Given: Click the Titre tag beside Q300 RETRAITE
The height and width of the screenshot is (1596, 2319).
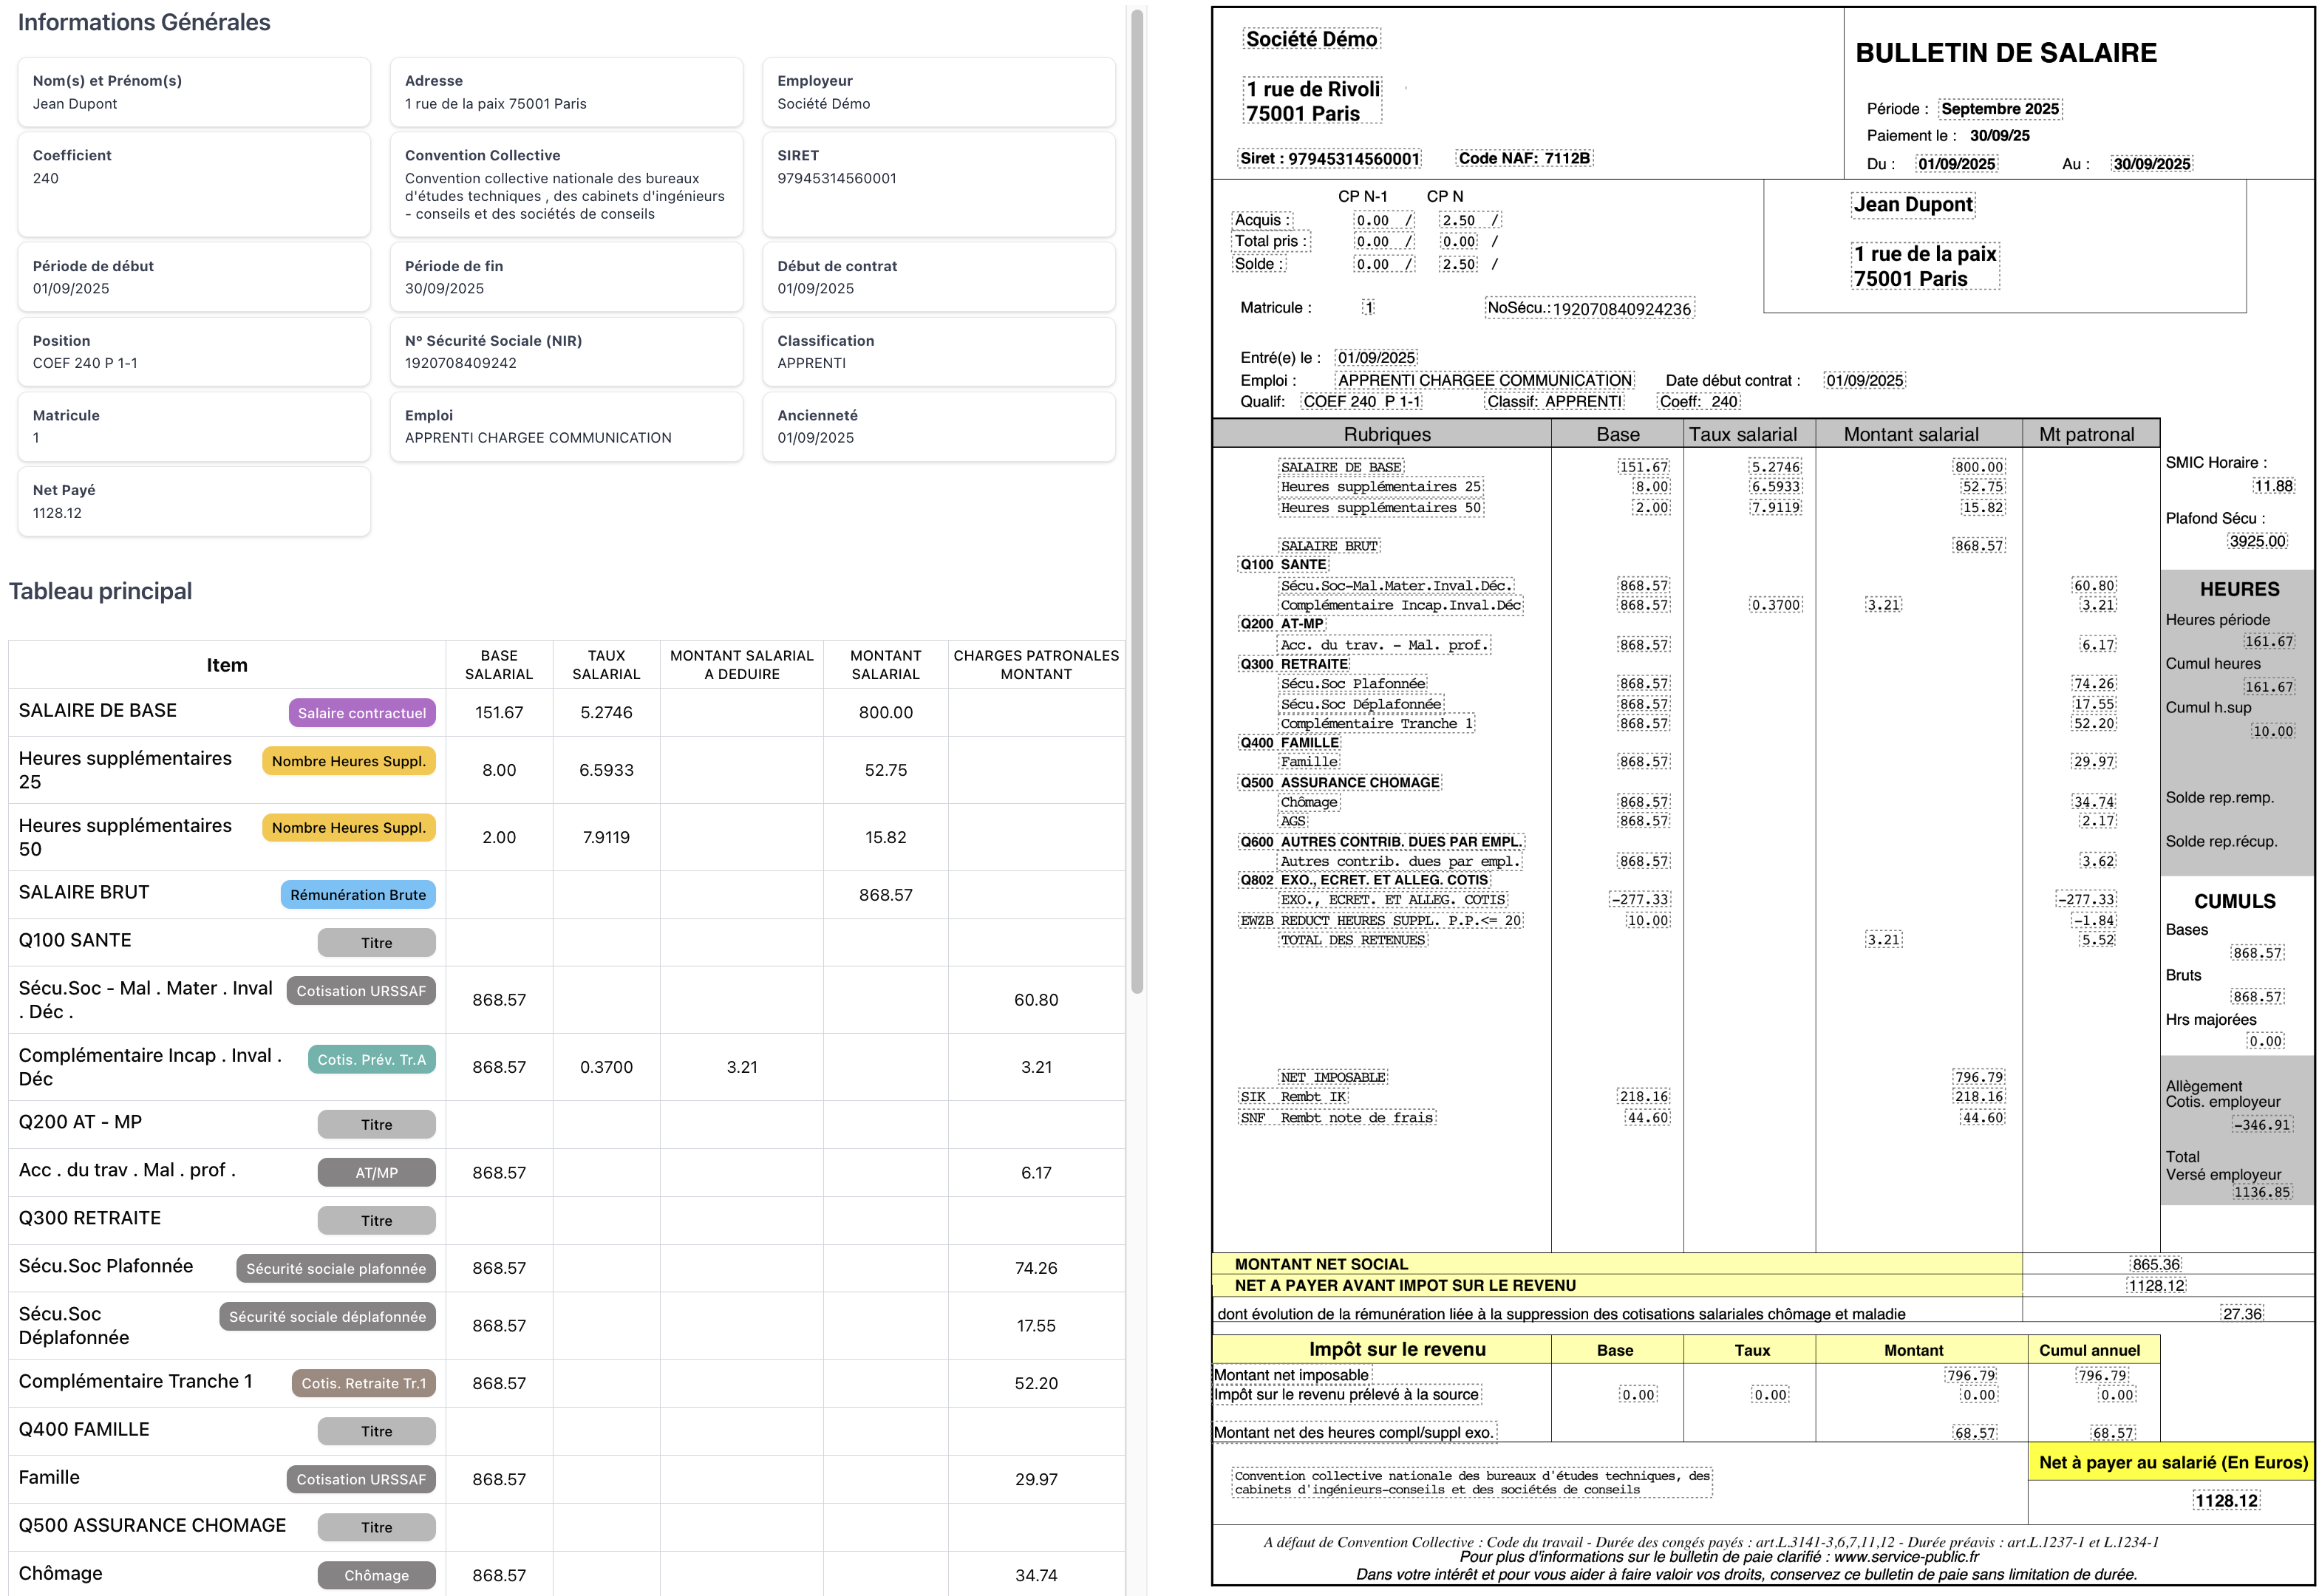Looking at the screenshot, I should point(376,1220).
